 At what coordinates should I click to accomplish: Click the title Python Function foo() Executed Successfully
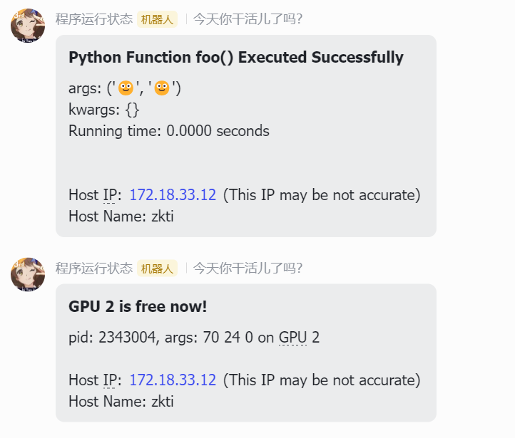(x=236, y=58)
